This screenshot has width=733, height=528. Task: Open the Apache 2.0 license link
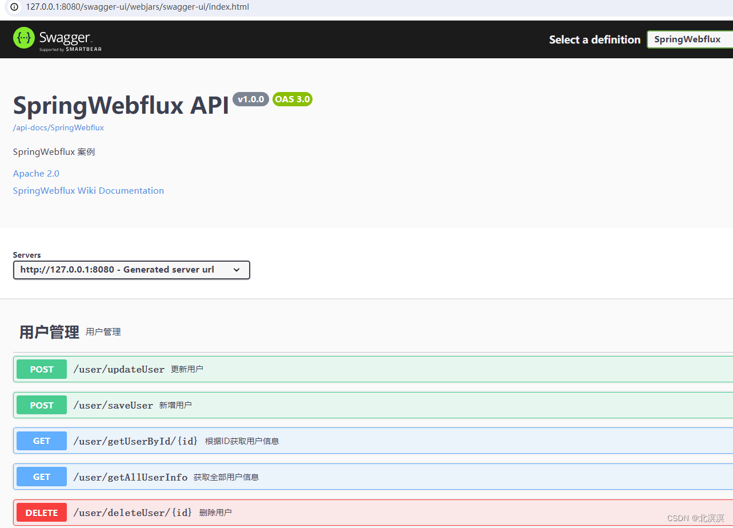[35, 173]
